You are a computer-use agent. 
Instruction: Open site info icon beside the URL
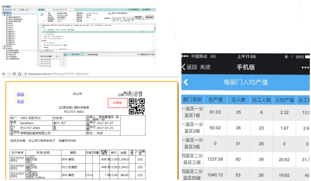[x=25, y=74]
